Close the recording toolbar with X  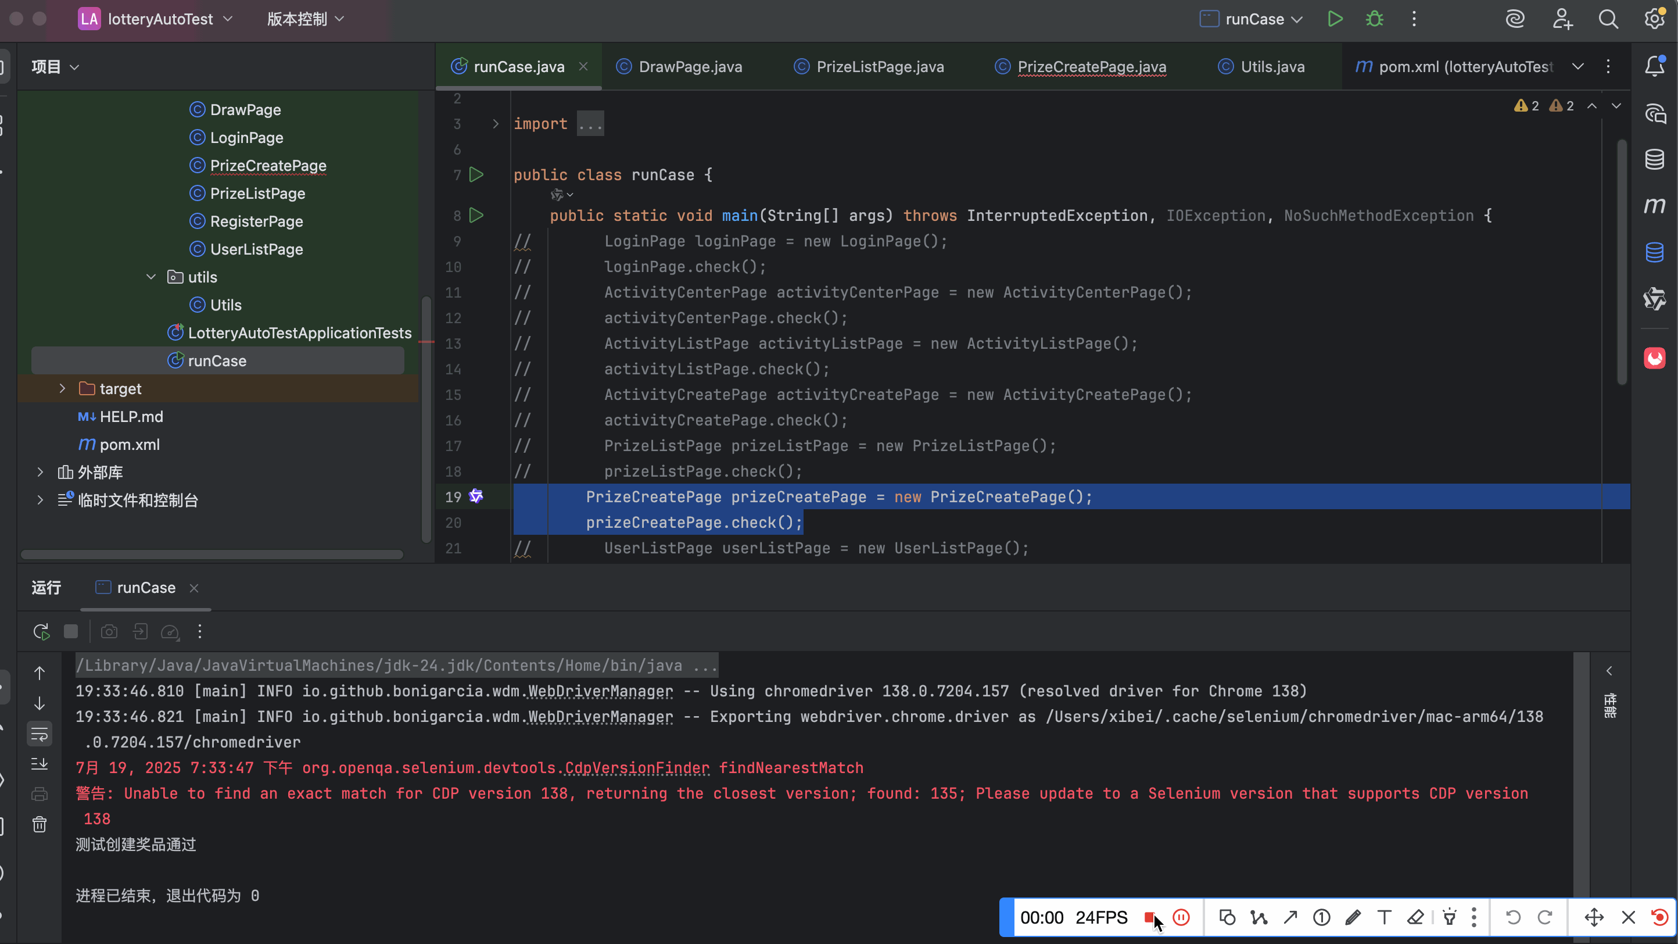coord(1628,918)
